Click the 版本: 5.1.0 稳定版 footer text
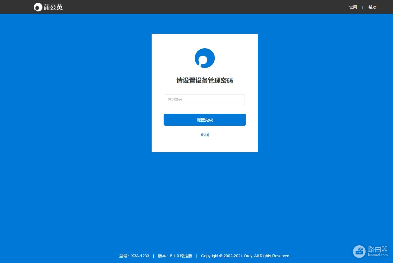This screenshot has width=393, height=263. 175,256
